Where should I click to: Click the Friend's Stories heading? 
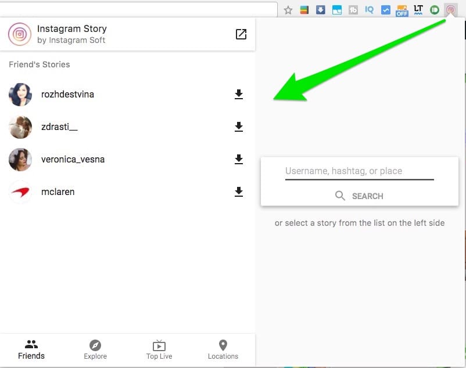click(x=40, y=64)
